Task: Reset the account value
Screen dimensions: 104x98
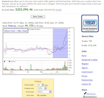Action: pyautogui.click(x=59, y=10)
